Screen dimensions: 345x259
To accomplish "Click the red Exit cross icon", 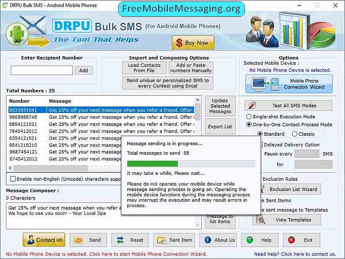I will [x=292, y=240].
